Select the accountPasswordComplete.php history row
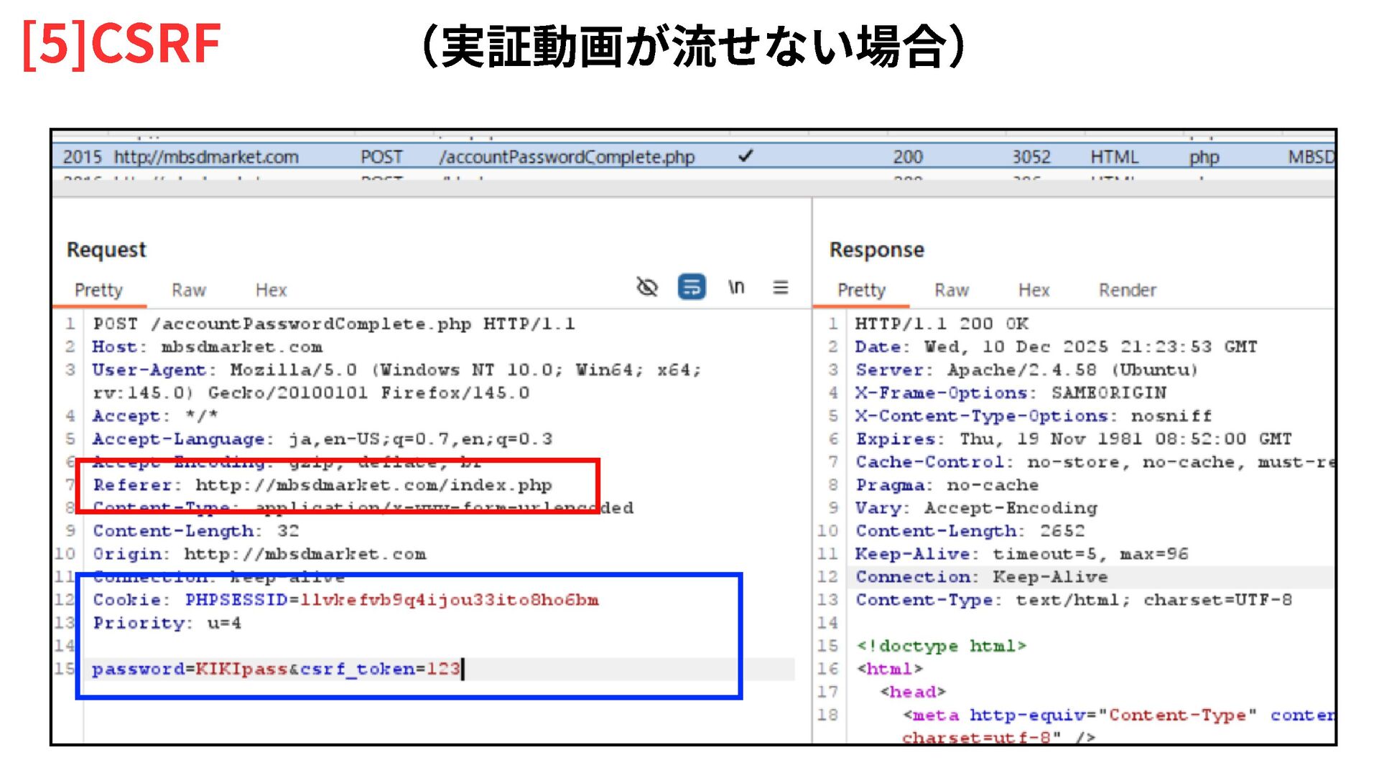 click(566, 156)
